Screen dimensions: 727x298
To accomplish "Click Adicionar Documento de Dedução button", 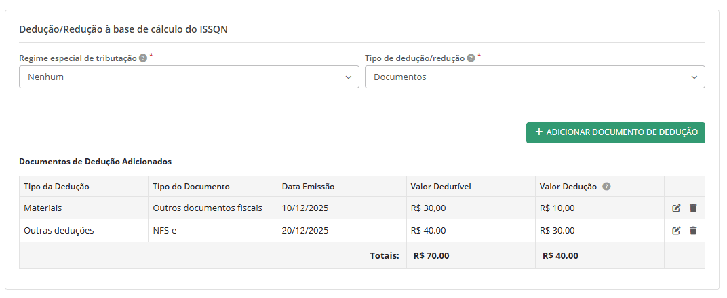I will pos(616,132).
